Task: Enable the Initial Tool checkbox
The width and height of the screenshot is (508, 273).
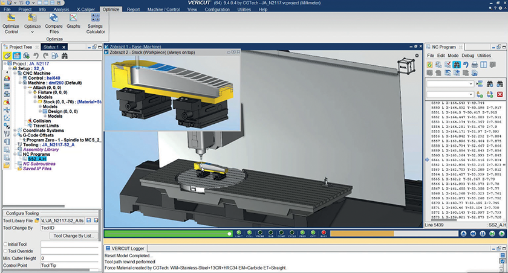Action: (5, 243)
